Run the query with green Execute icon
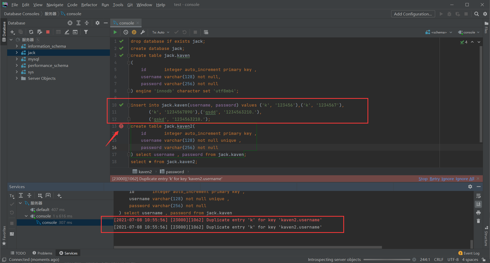 click(x=115, y=32)
